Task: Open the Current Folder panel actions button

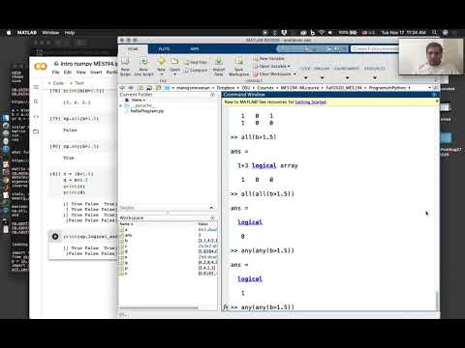Action: [x=212, y=95]
